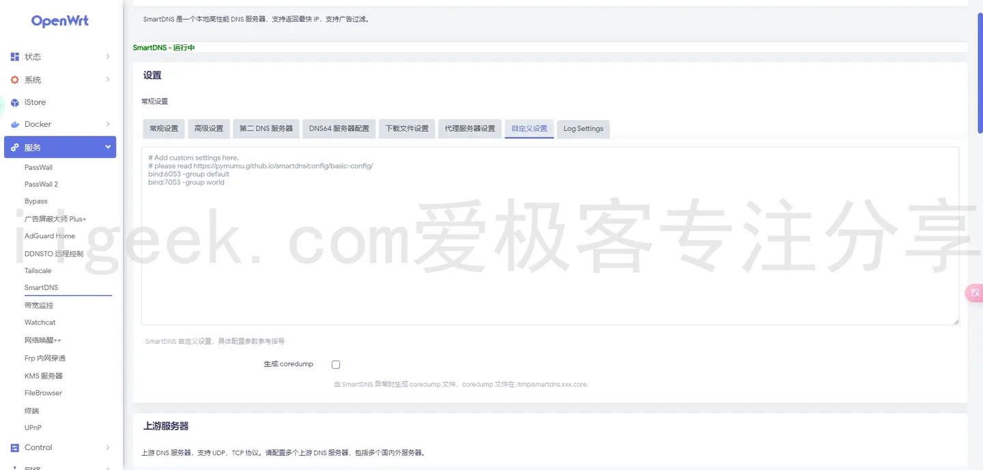Enable the 生成 coredump checkbox
983x470 pixels.
335,364
